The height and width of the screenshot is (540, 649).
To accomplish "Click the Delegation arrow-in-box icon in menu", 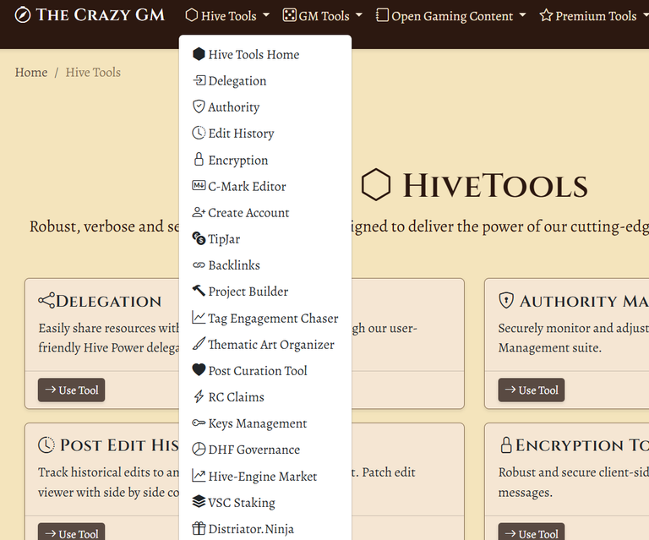I will click(199, 80).
